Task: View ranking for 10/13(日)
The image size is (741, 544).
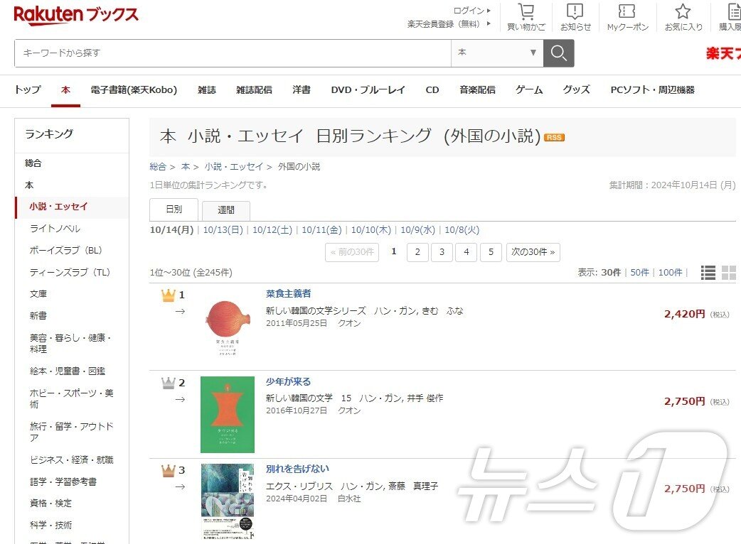Action: [x=223, y=230]
